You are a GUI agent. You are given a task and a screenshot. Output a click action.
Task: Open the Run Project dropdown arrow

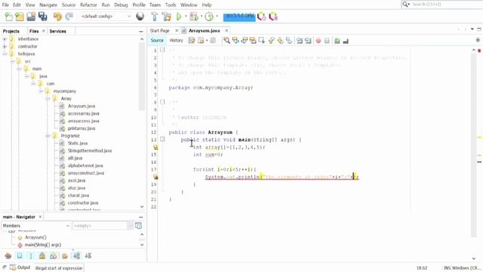click(186, 17)
